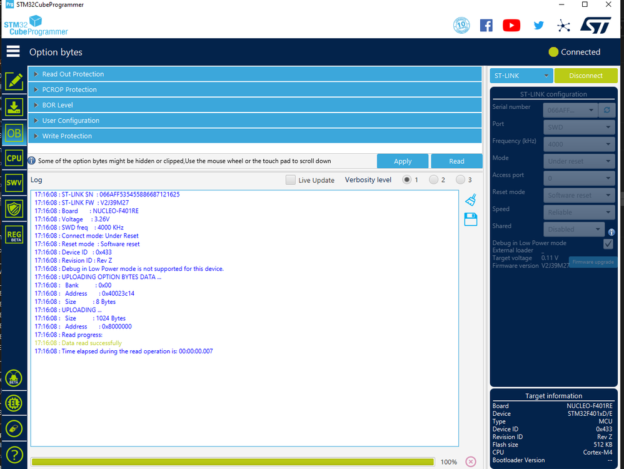Save the log with floppy disk icon

click(x=471, y=219)
